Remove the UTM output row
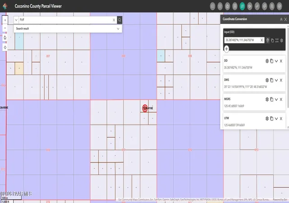The image size is (289, 203). click(281, 119)
